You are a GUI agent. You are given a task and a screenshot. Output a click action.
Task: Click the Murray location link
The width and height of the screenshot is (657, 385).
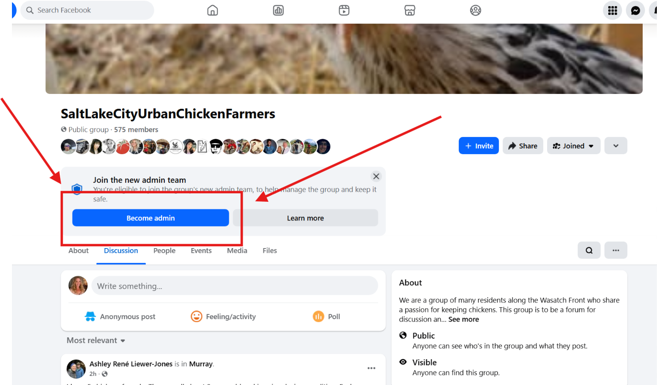click(x=201, y=364)
